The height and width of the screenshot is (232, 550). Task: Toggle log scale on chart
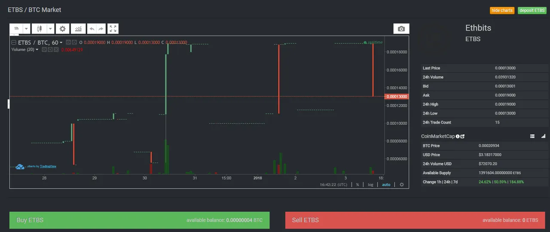point(370,184)
